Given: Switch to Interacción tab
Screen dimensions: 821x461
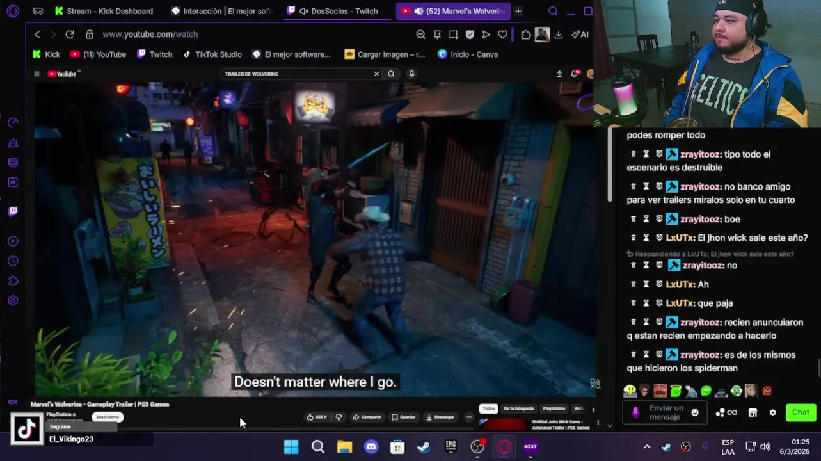Looking at the screenshot, I should pyautogui.click(x=221, y=11).
